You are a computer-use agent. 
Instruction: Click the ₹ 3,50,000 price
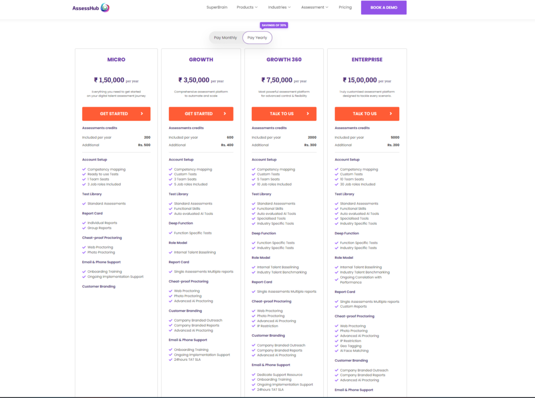[194, 80]
